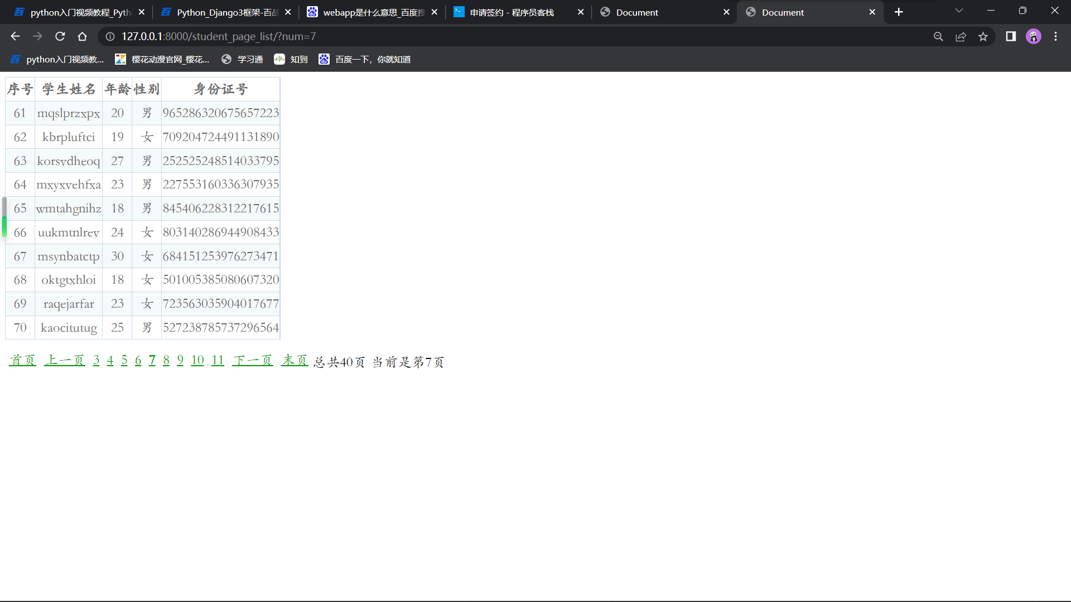Screen dimensions: 1071x602
Task: Click '上一页' (previous page) button
Action: click(x=64, y=360)
